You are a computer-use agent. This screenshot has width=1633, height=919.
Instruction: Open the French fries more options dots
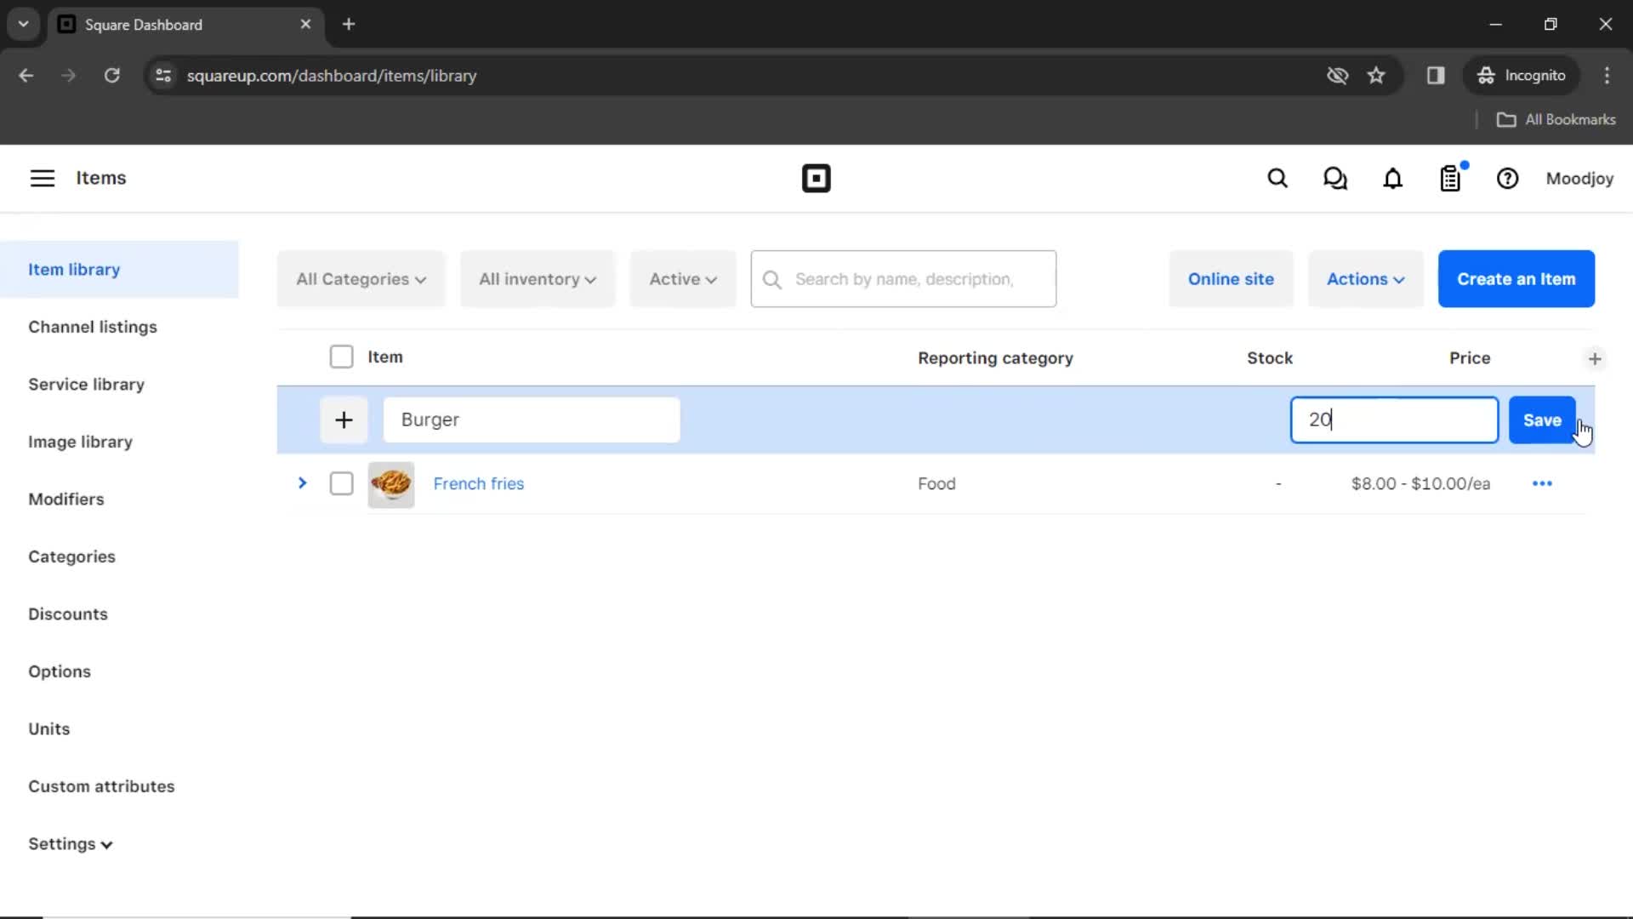click(1542, 483)
